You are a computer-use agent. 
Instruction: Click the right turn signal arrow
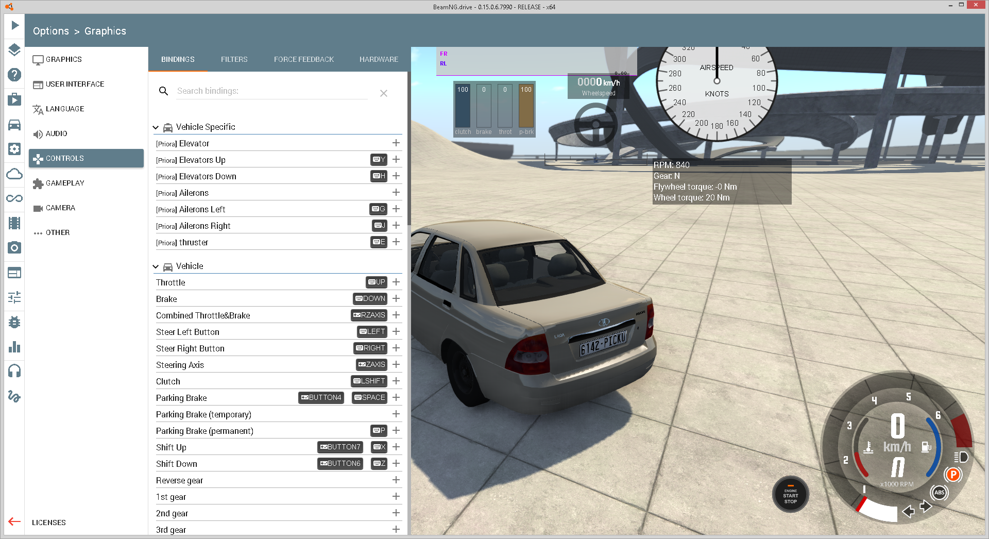pyautogui.click(x=926, y=507)
